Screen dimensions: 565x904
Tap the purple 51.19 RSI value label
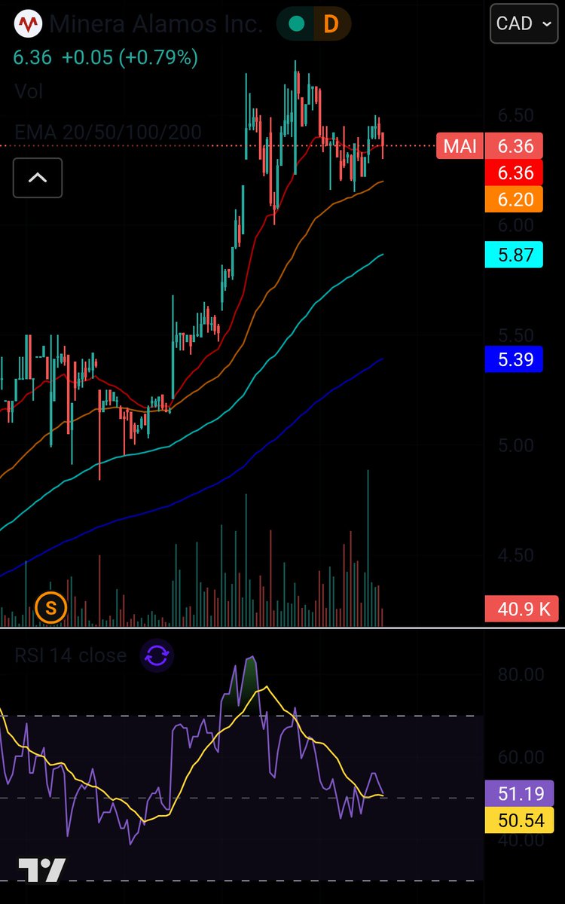click(x=520, y=793)
